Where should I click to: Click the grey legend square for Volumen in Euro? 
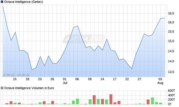pos(2,88)
